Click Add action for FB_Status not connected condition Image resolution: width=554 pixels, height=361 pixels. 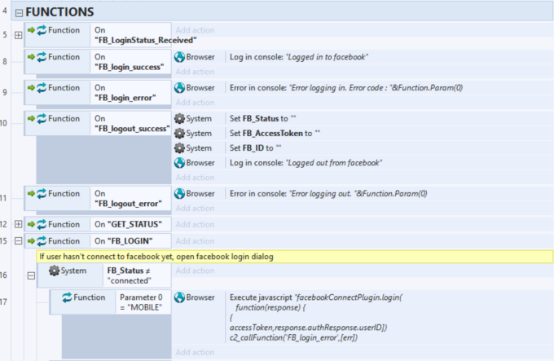pyautogui.click(x=195, y=271)
